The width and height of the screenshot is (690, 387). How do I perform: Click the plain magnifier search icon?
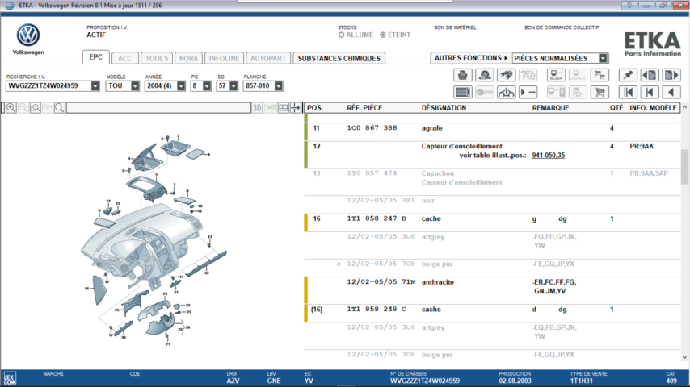click(x=60, y=107)
